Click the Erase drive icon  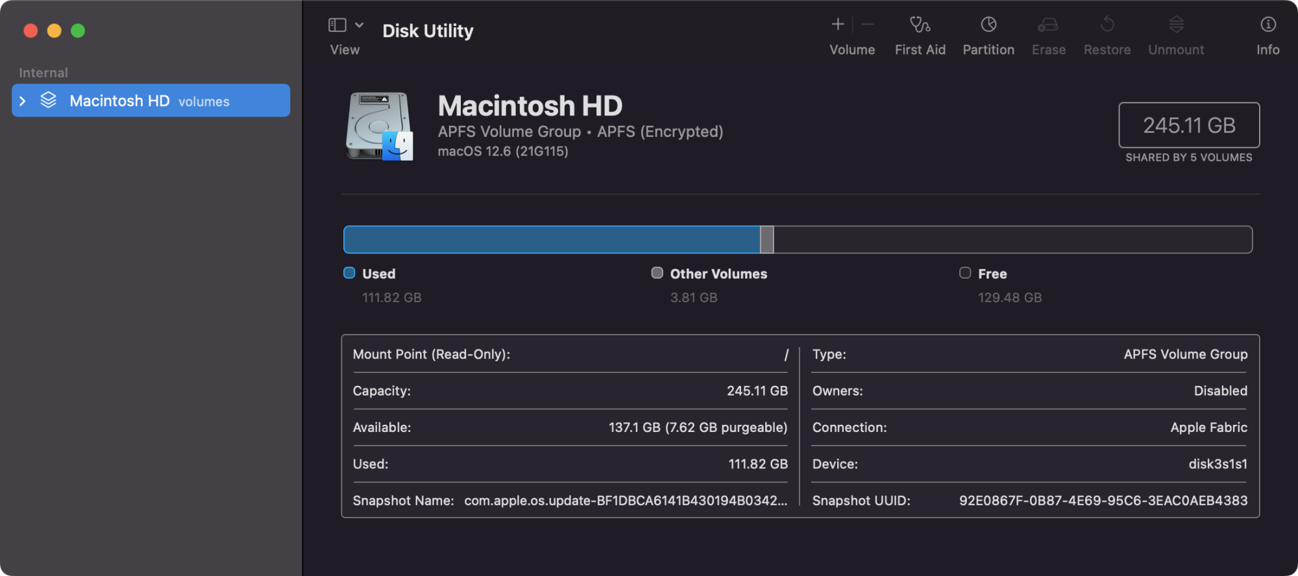(x=1048, y=25)
